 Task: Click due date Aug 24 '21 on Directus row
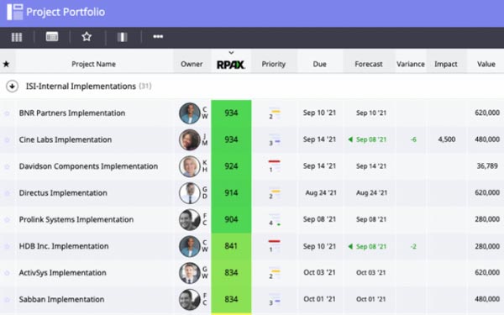[321, 193]
